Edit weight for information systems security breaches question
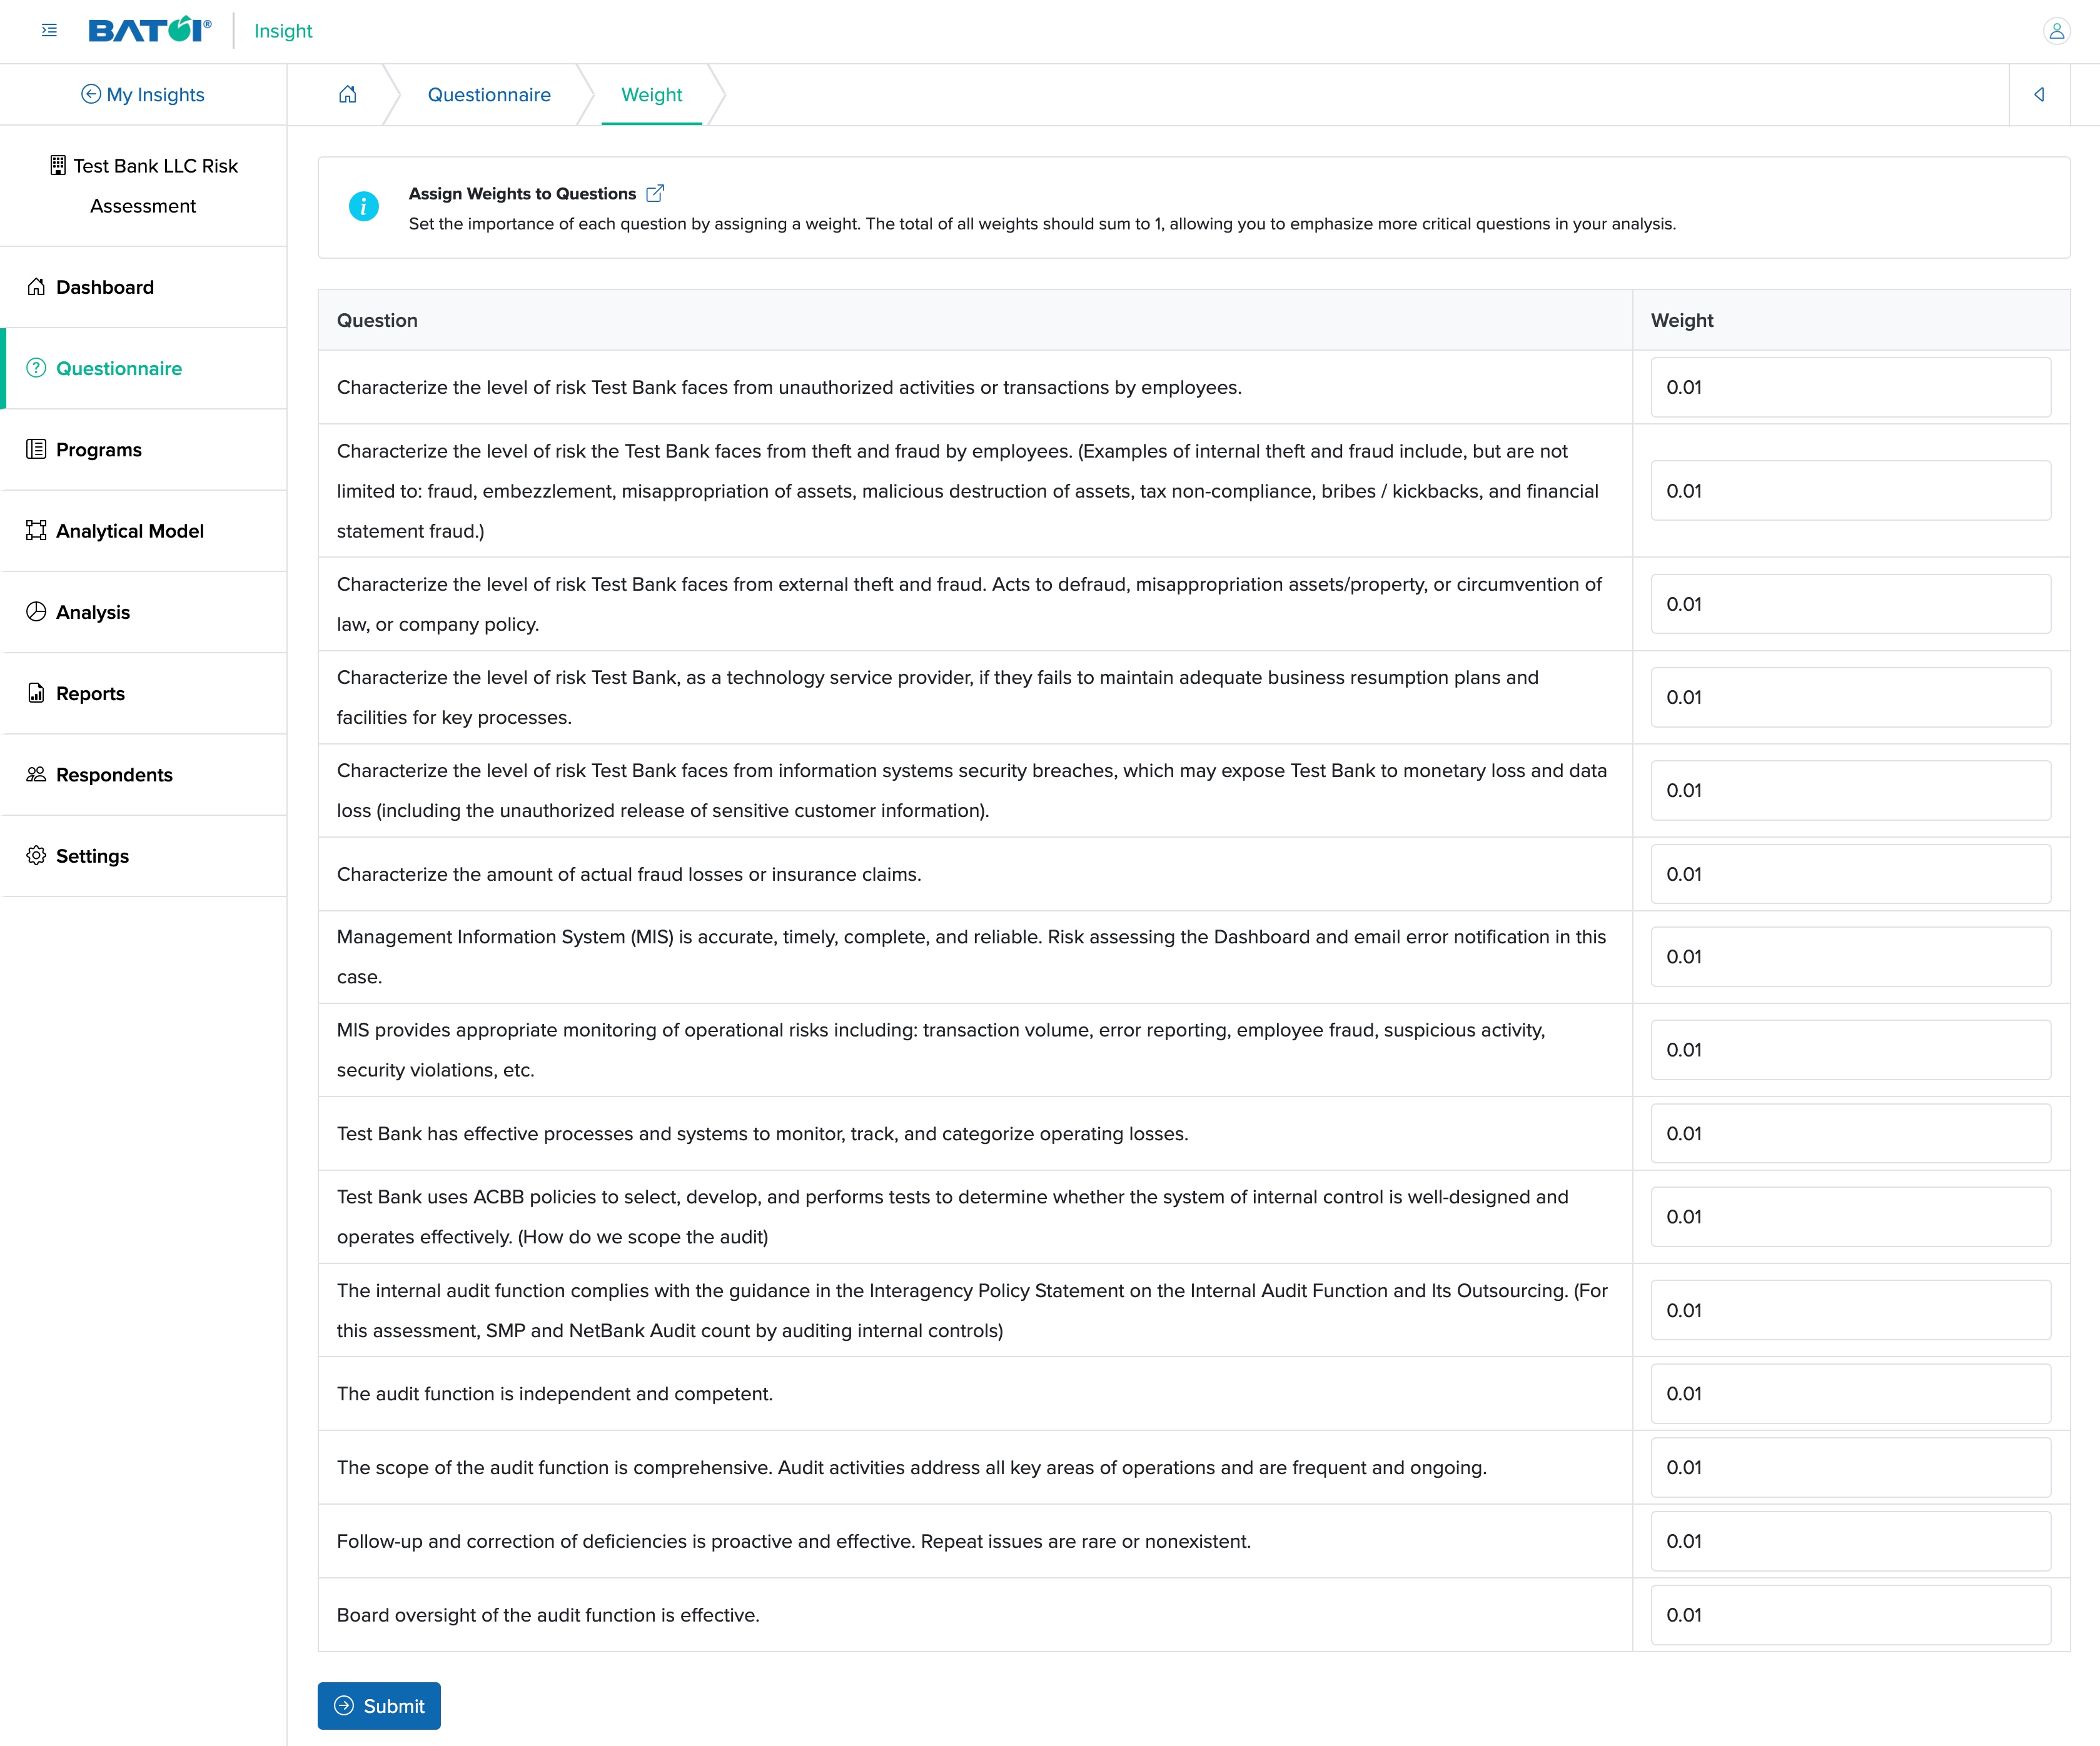The height and width of the screenshot is (1746, 2100). 1851,791
